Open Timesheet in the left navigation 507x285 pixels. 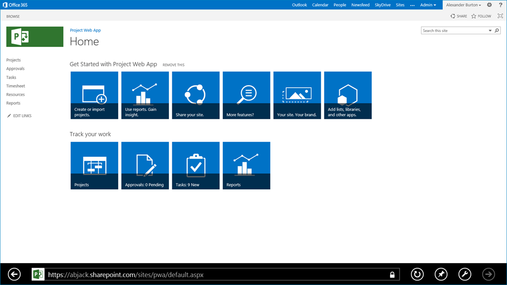point(15,86)
